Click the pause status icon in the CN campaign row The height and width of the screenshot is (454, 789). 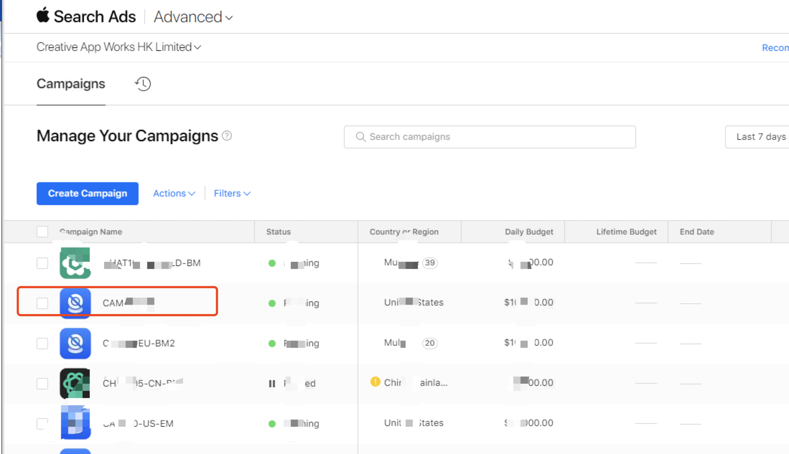[x=272, y=384]
